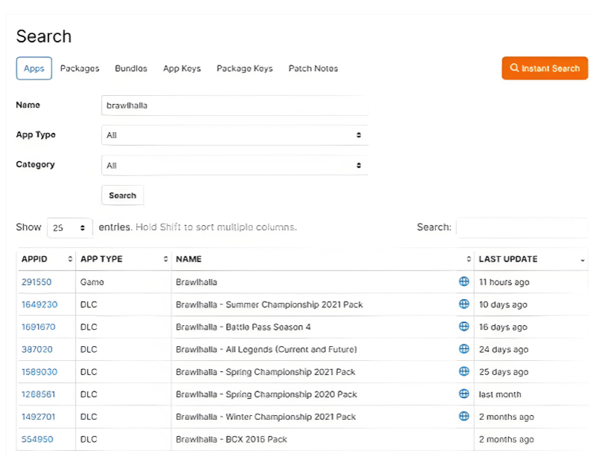Click globe icon for Summer Championship 2021 Pack
Image resolution: width=593 pixels, height=456 pixels.
464,304
